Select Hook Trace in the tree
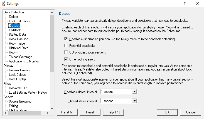The width and height of the screenshot is (204, 119). click(17, 43)
